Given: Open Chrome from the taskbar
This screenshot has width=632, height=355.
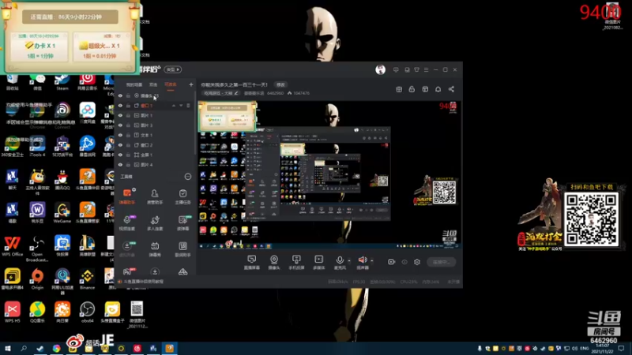Looking at the screenshot, I should coord(56,349).
